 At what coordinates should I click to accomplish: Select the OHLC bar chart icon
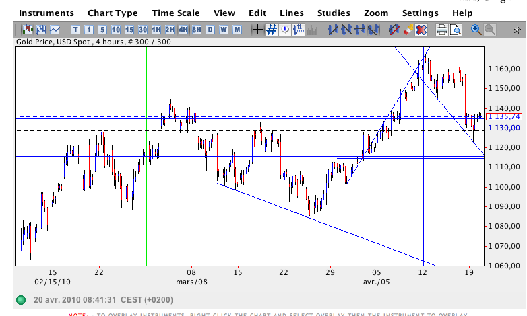40,30
